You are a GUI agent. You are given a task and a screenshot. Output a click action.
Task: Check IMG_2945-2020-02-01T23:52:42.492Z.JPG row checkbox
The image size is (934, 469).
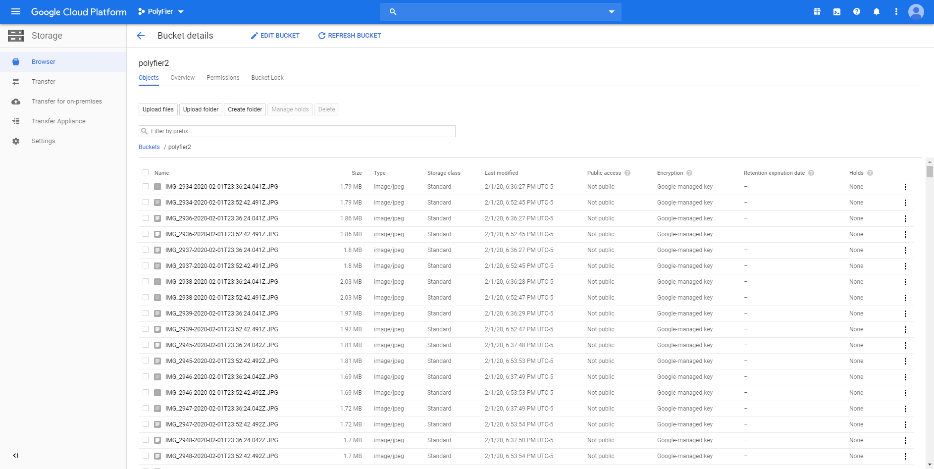click(x=146, y=361)
